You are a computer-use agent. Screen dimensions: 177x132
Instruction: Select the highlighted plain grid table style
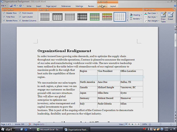120,17
